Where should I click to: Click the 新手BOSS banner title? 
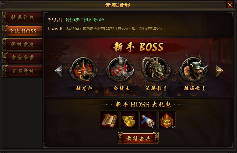138,47
